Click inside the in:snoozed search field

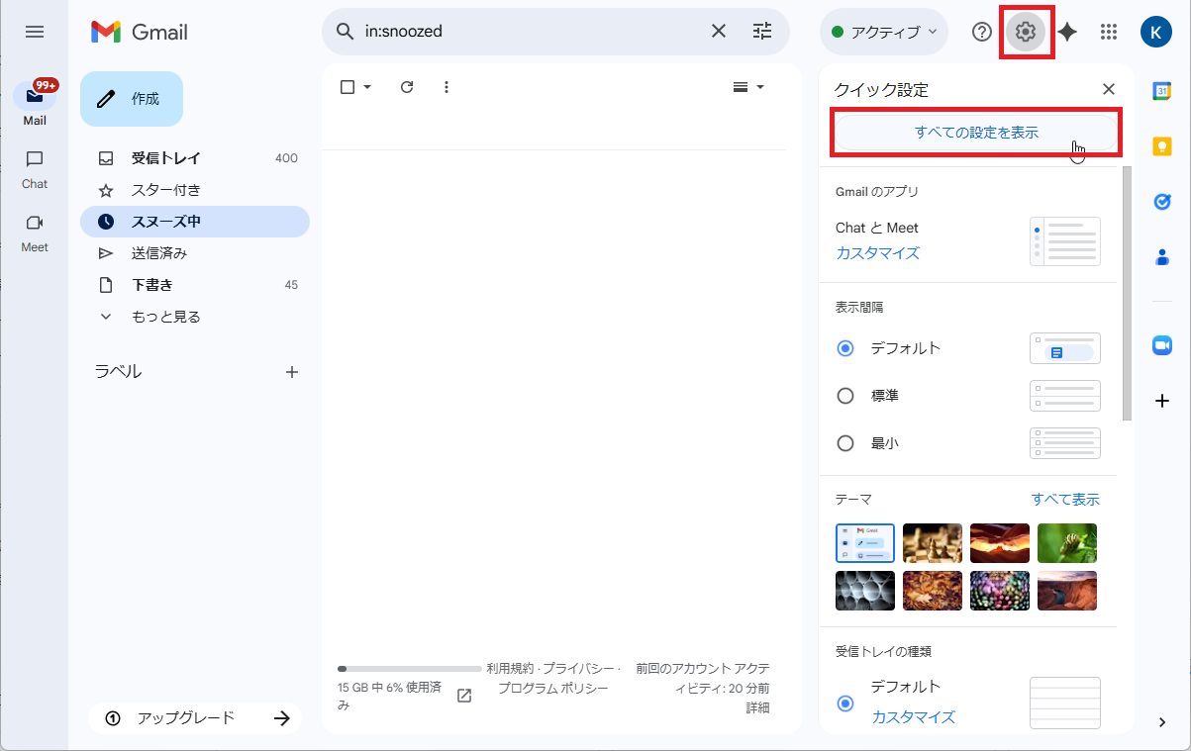[495, 31]
